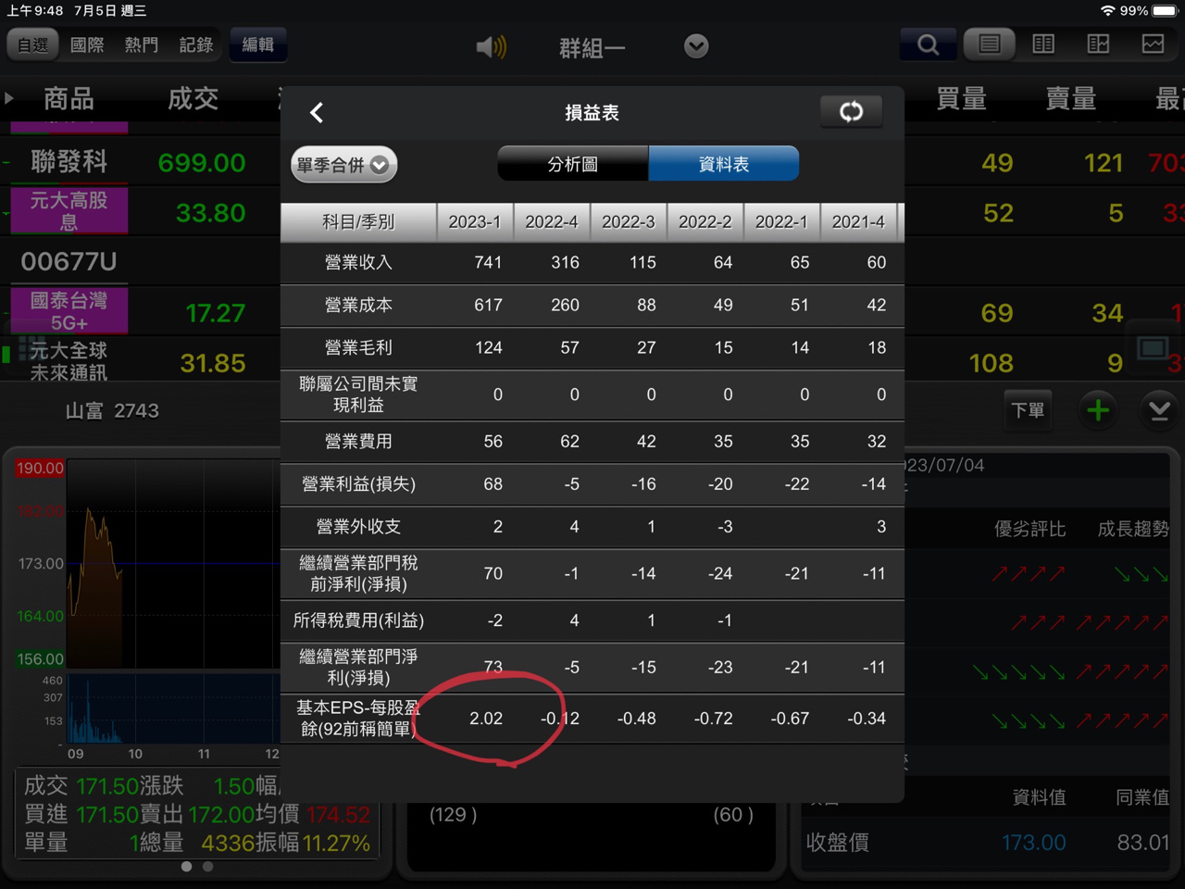Image resolution: width=1185 pixels, height=889 pixels.
Task: Switch to list layout view icon
Action: click(989, 44)
